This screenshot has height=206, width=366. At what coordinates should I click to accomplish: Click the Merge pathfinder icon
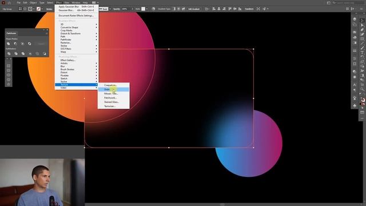click(x=23, y=54)
